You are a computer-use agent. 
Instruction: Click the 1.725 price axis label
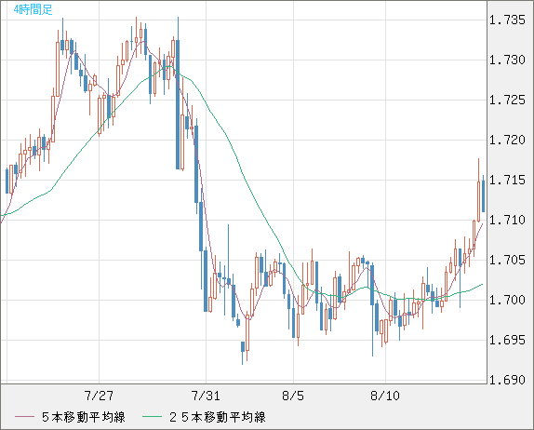pos(507,101)
